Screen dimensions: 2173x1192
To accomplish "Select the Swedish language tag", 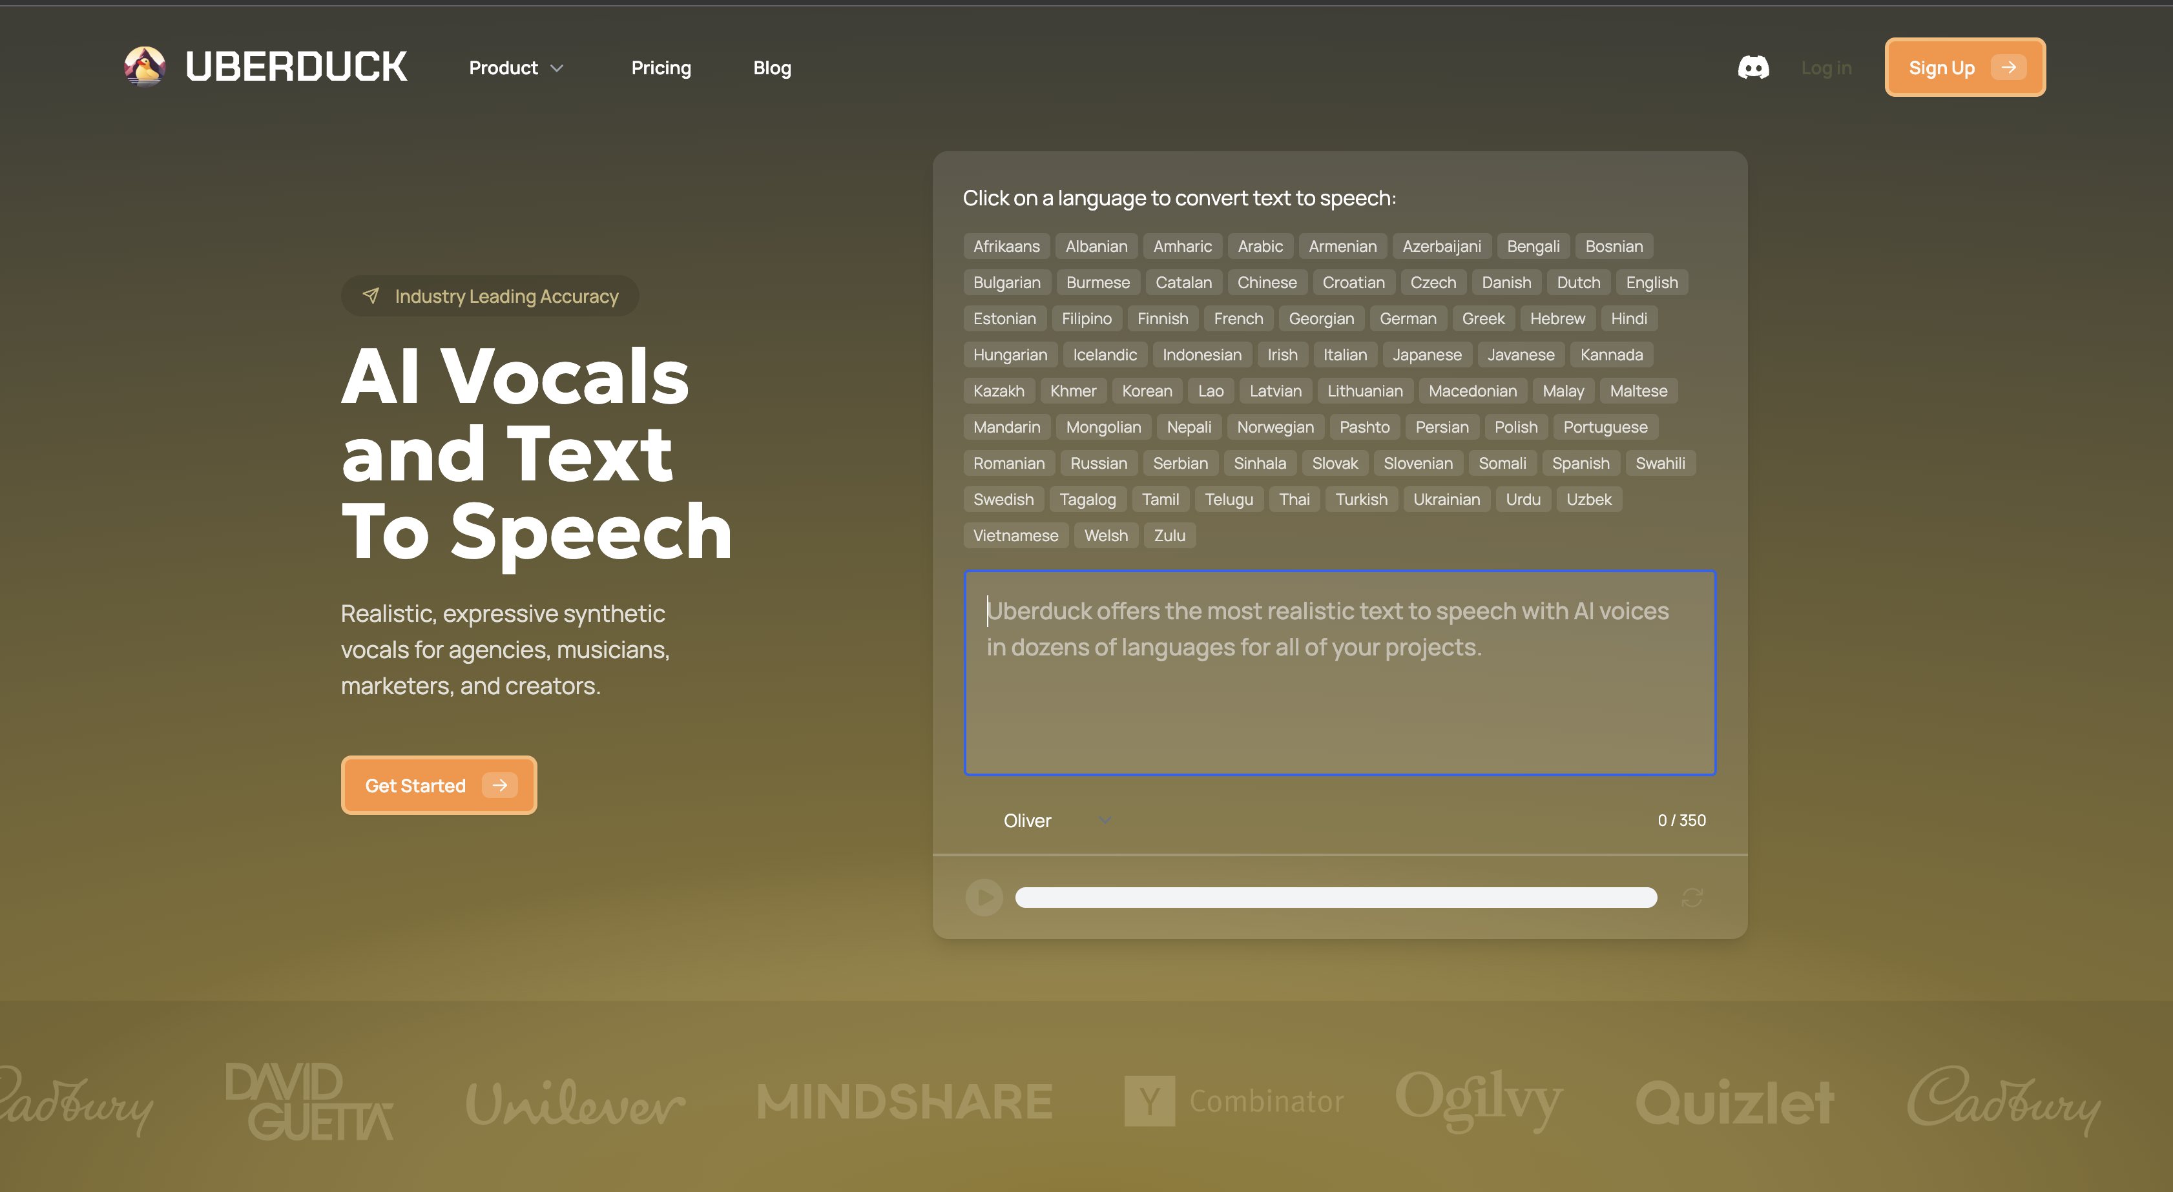I will (x=1003, y=500).
